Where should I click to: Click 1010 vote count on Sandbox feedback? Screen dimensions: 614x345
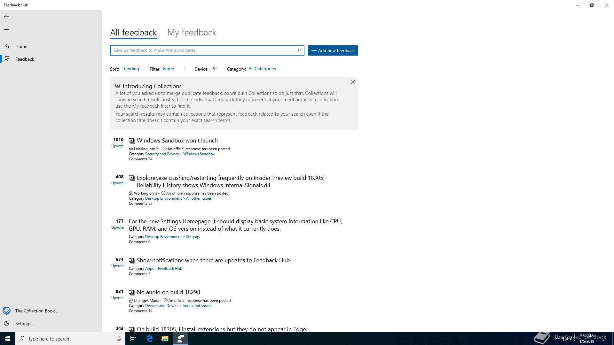coord(118,140)
